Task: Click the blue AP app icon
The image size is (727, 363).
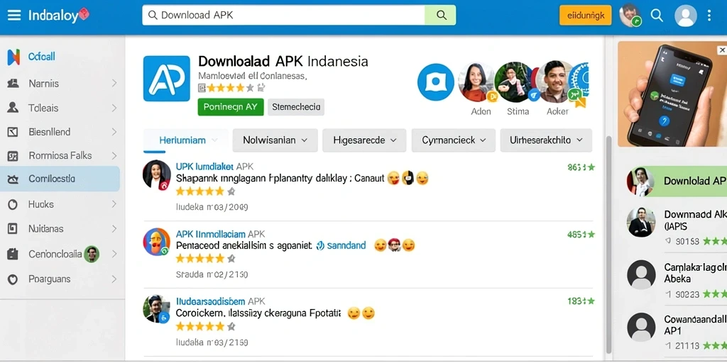Action: pyautogui.click(x=166, y=78)
